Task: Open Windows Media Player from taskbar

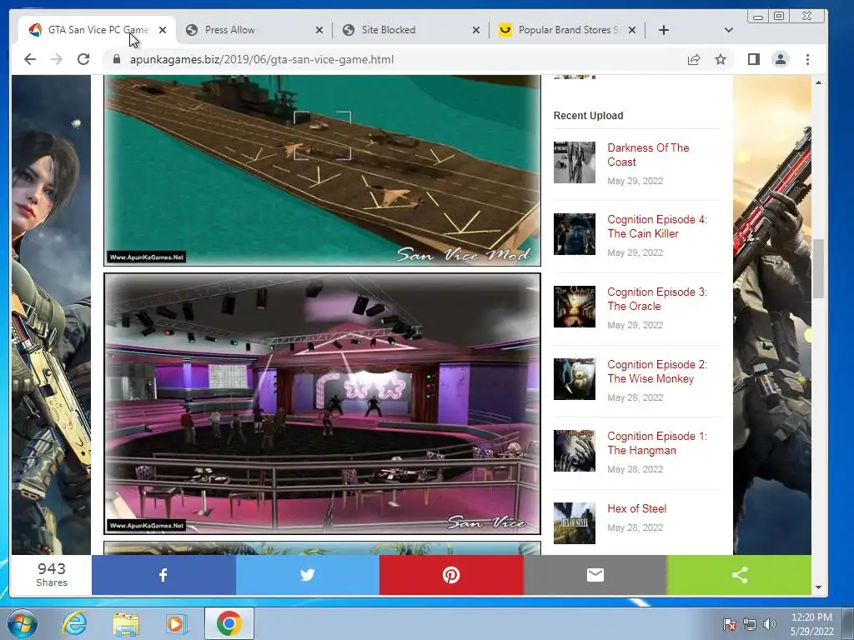Action: point(177,623)
